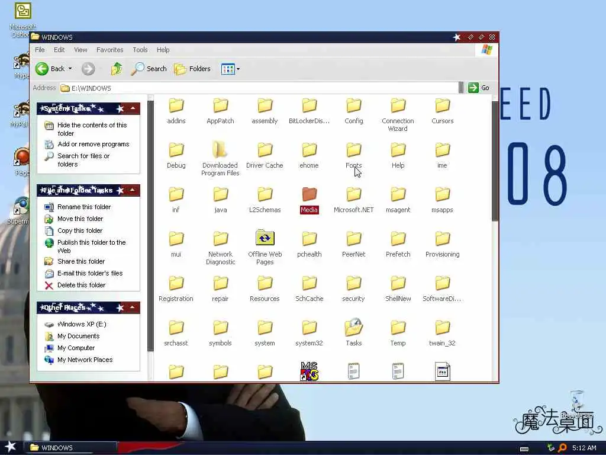Open the View menu
The width and height of the screenshot is (606, 455).
click(x=80, y=50)
